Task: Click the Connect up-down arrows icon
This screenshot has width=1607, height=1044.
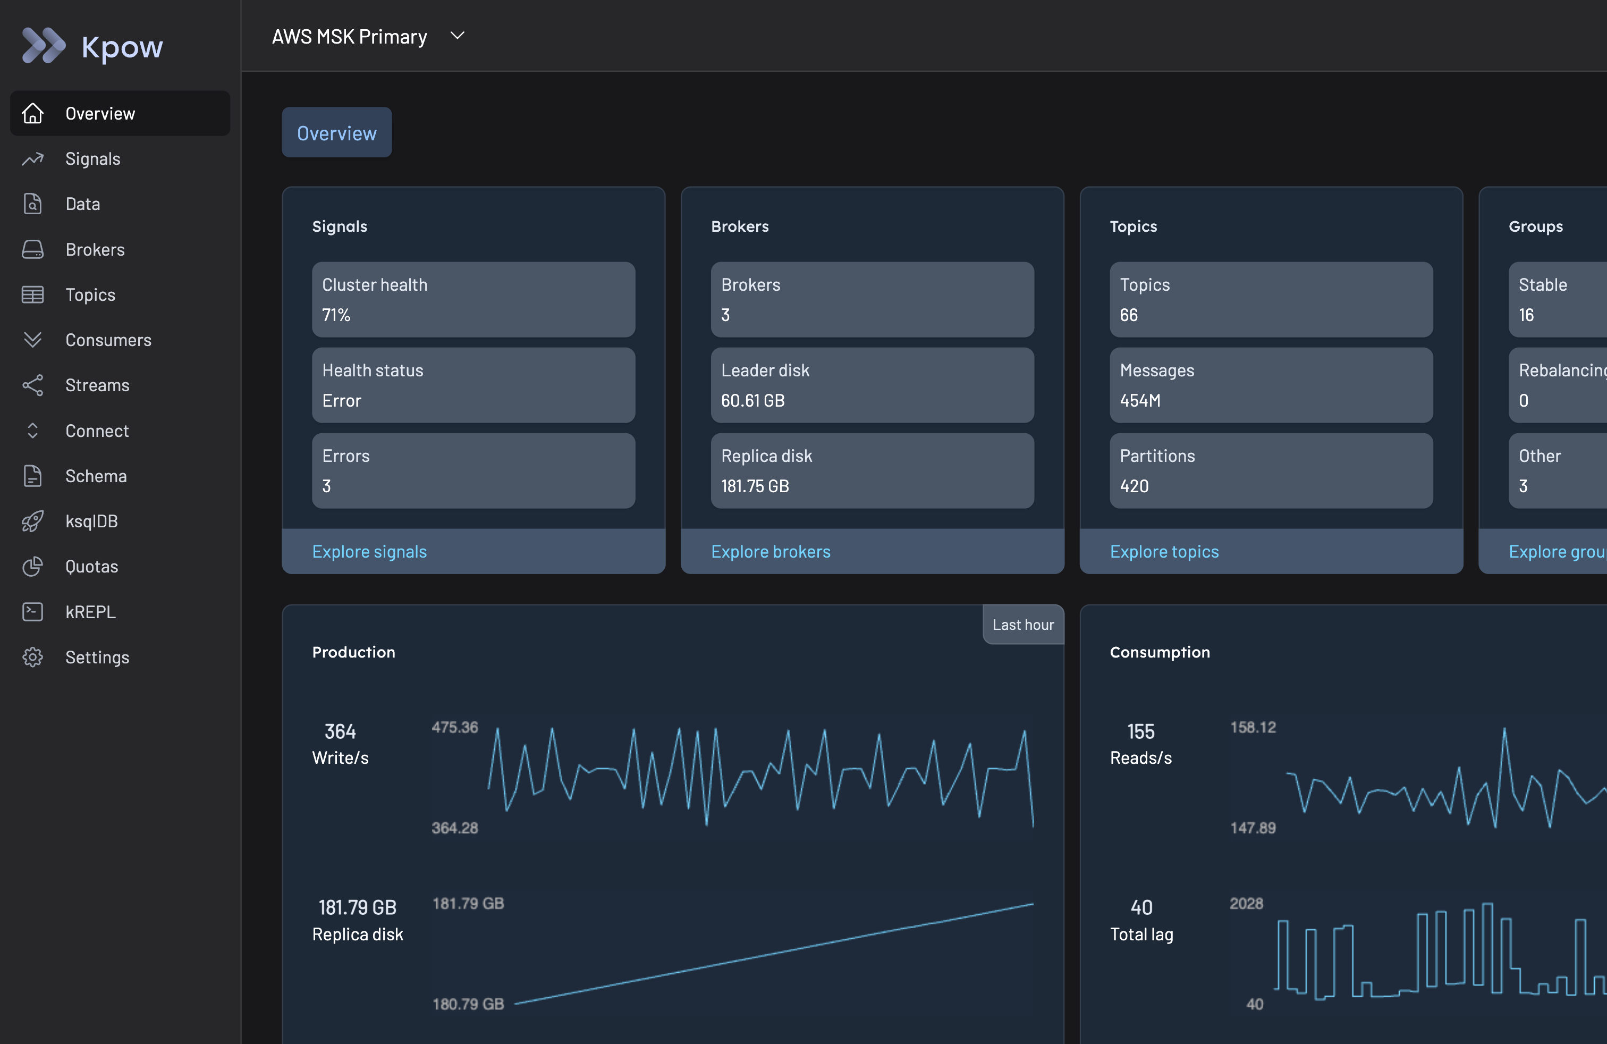Action: (x=32, y=431)
